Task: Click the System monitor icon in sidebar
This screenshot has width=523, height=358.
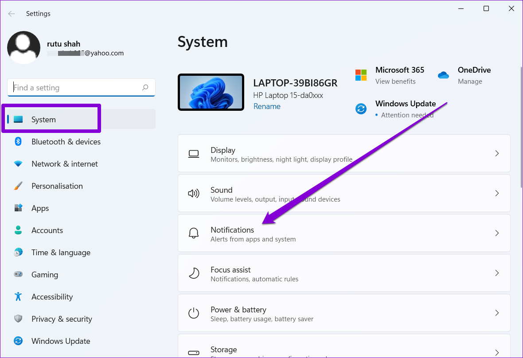Action: coord(18,119)
